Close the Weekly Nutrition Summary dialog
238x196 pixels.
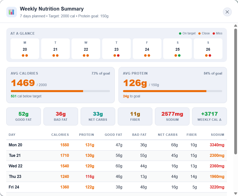[227, 12]
